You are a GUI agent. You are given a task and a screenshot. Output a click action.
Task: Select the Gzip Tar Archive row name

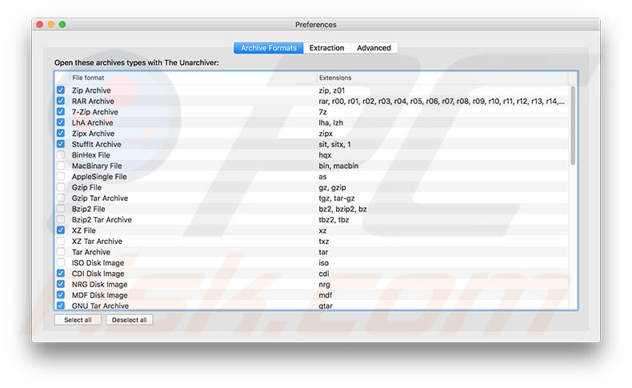[x=100, y=198]
